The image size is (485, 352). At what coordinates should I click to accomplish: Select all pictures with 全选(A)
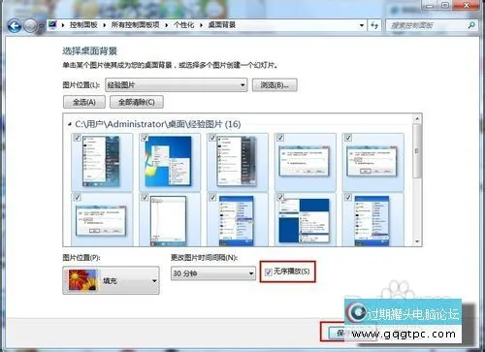point(84,102)
